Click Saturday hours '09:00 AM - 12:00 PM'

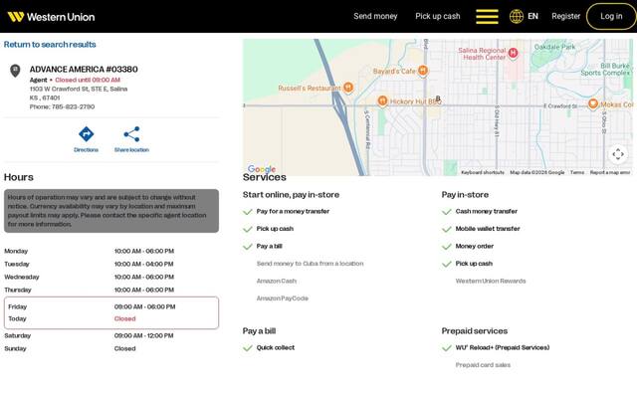point(143,336)
